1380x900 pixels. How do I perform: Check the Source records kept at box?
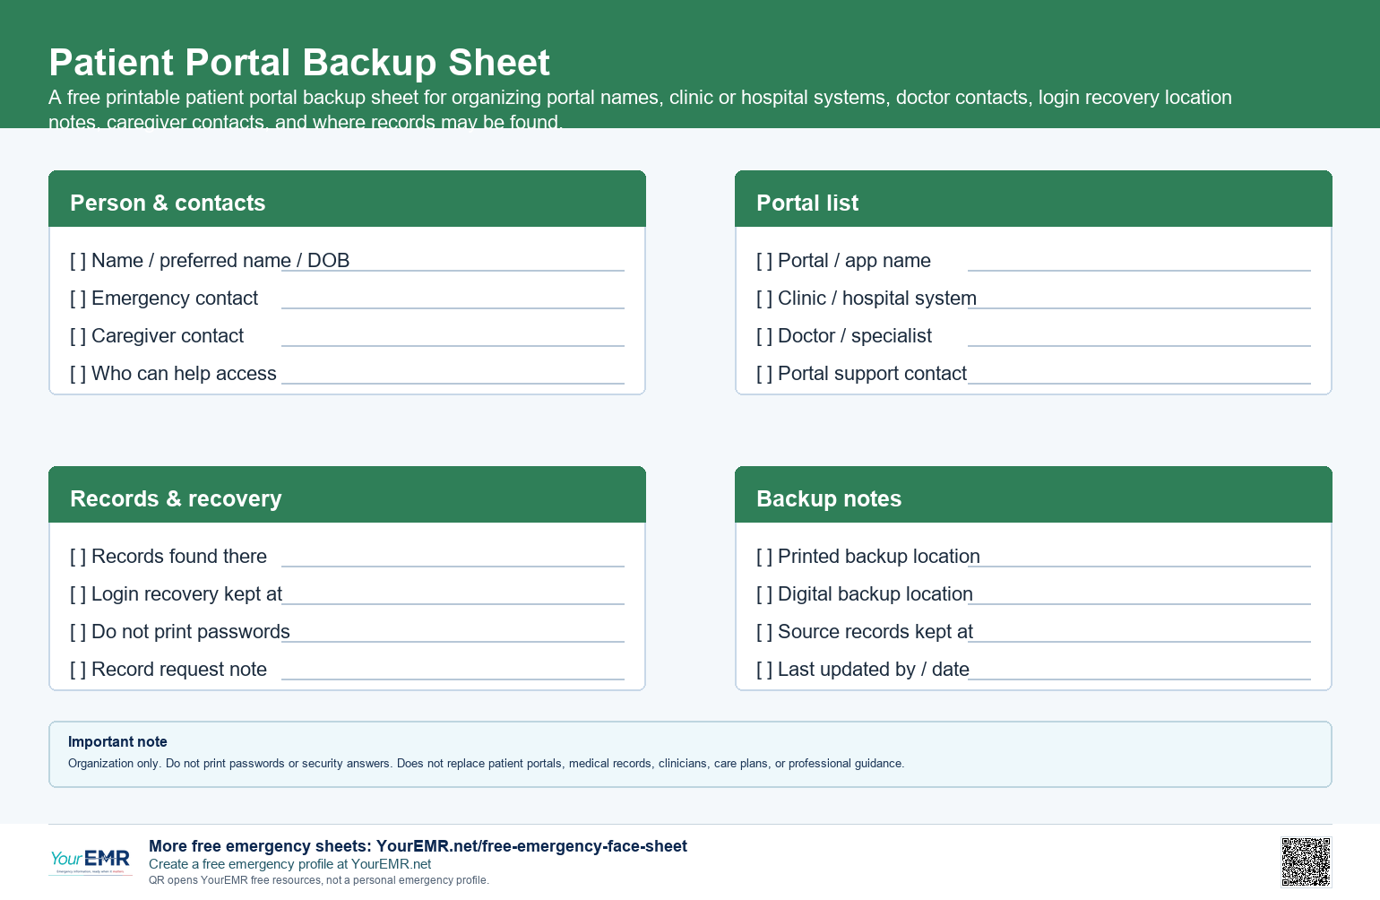[x=764, y=632]
